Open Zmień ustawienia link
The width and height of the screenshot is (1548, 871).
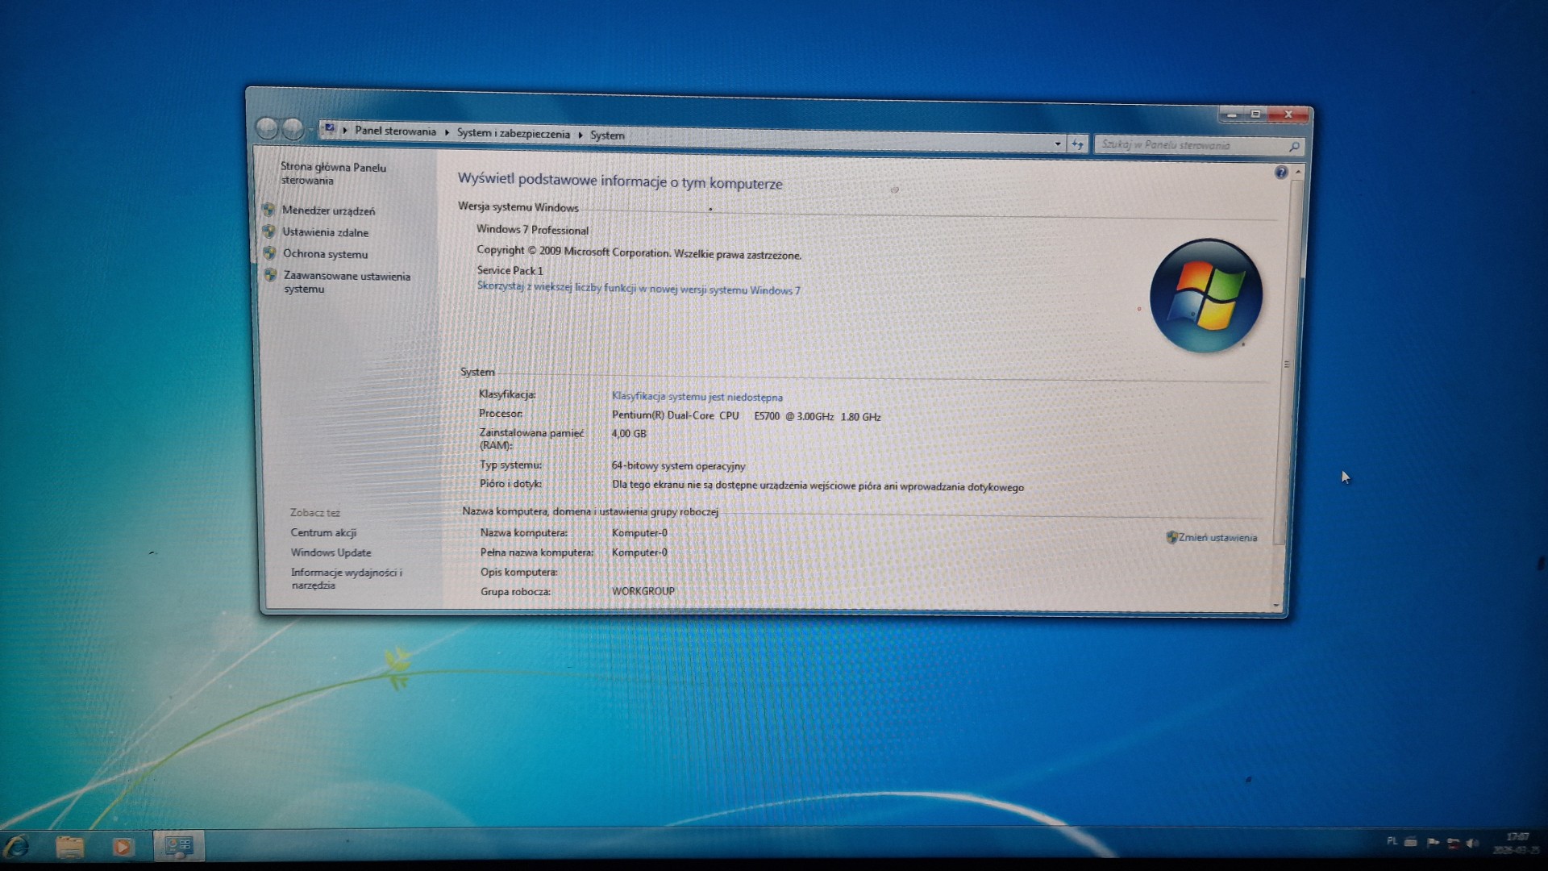click(x=1217, y=537)
